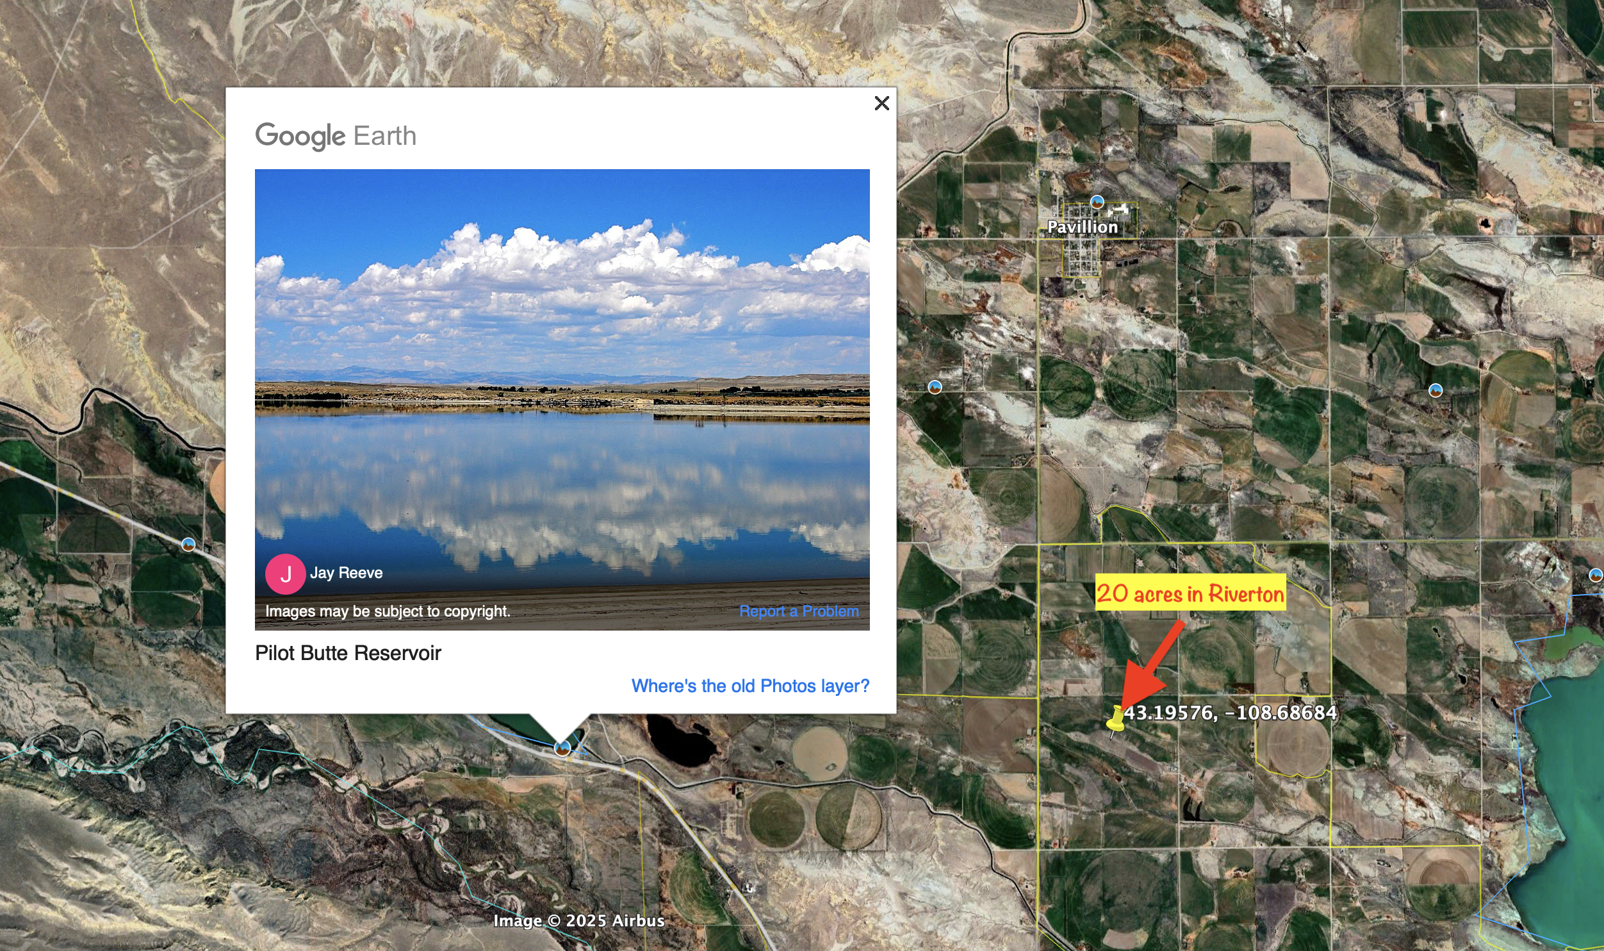This screenshot has height=951, width=1604.
Task: Click photo marker southwest of Pavillion town
Action: click(x=935, y=387)
